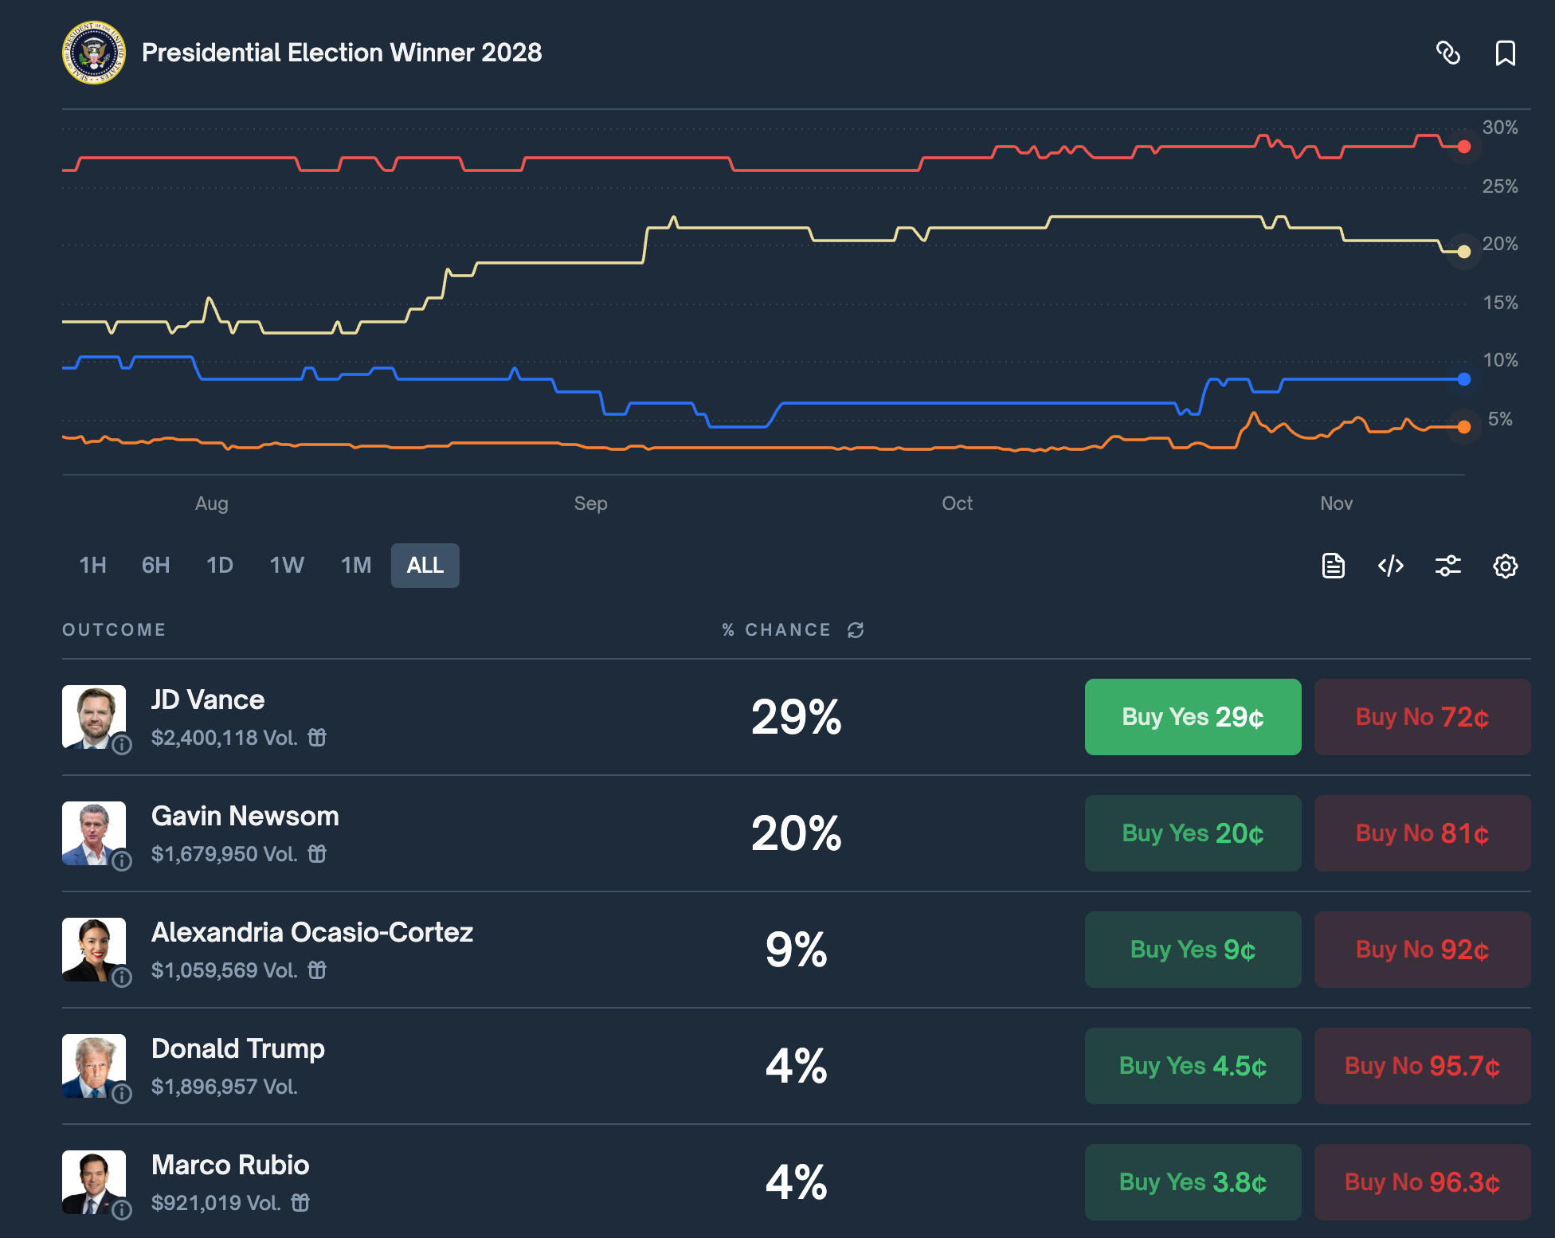The height and width of the screenshot is (1238, 1555).
Task: Open chart display filter settings
Action: (1448, 566)
